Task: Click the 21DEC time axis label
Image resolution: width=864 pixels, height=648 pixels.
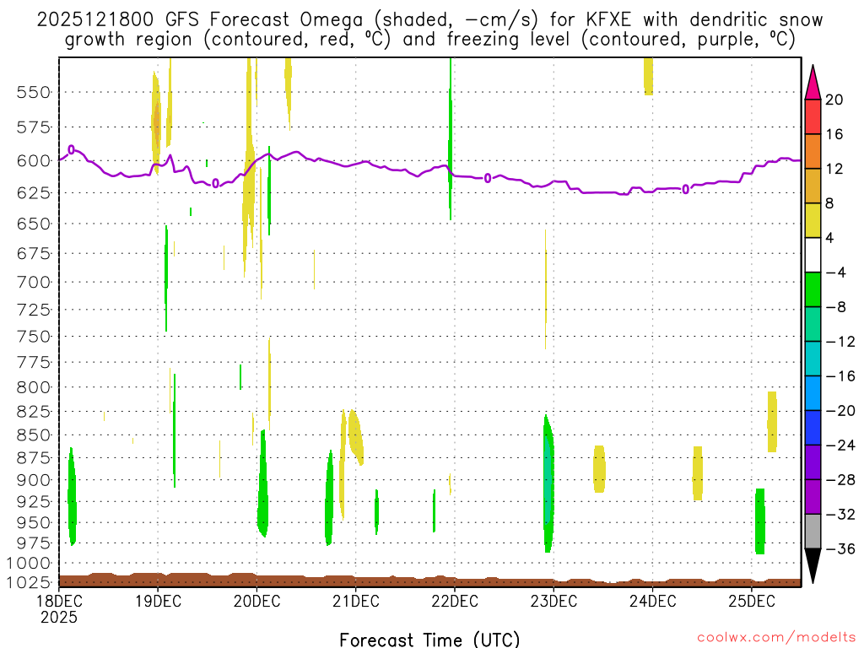Action: click(356, 601)
